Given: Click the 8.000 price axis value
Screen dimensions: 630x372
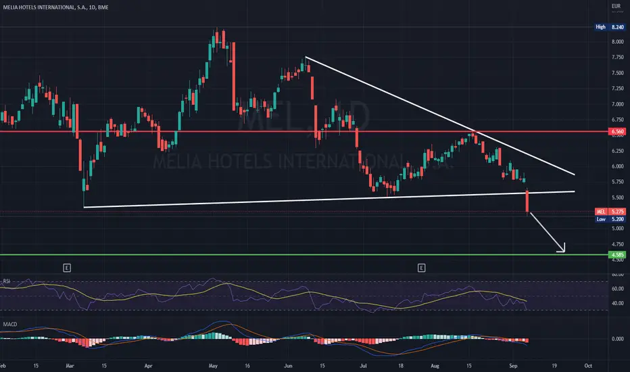Looking at the screenshot, I should (618, 42).
